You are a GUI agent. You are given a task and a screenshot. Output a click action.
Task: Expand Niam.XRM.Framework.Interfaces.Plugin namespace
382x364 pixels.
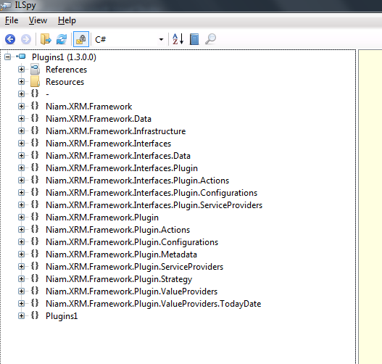coord(22,168)
